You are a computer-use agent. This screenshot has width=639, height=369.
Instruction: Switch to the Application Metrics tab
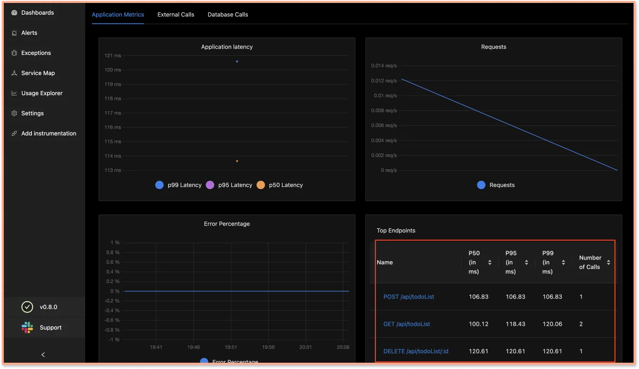[x=118, y=14]
